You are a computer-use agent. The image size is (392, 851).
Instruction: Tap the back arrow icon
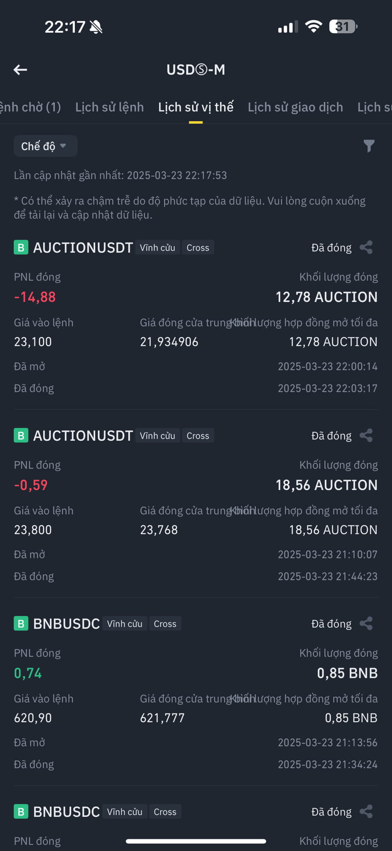20,70
